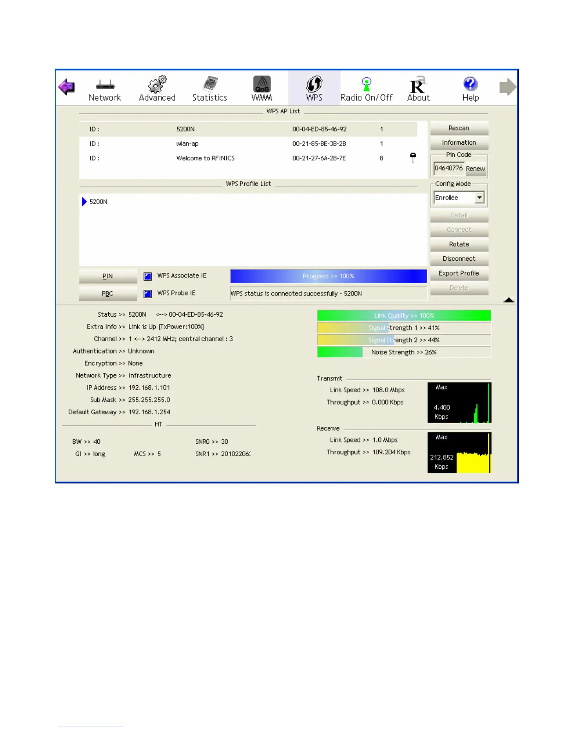Click Receive Throughput 109.204 Kbps value
Viewport: 564px width, 730px height.
(391, 452)
